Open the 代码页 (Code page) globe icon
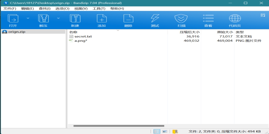 pyautogui.click(x=235, y=20)
